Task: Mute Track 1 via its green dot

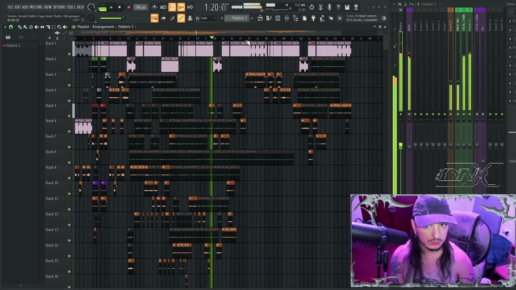Action: (x=69, y=54)
